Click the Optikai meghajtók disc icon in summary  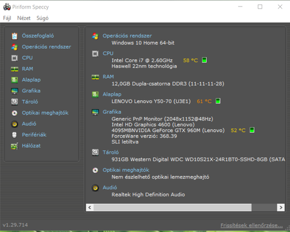(x=95, y=171)
